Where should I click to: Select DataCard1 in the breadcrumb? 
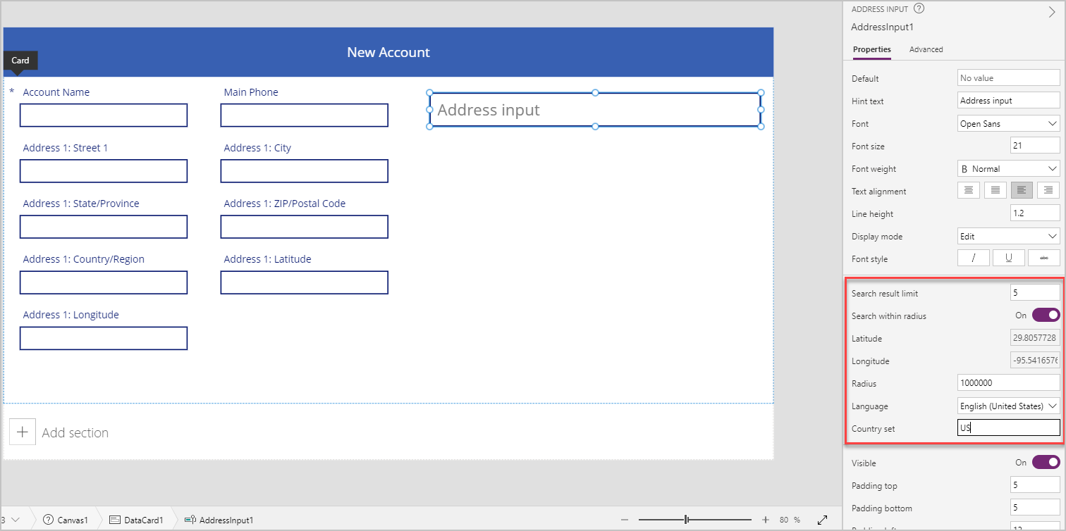[x=144, y=520]
